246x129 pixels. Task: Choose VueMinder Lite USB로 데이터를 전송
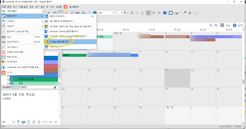click(x=23, y=67)
